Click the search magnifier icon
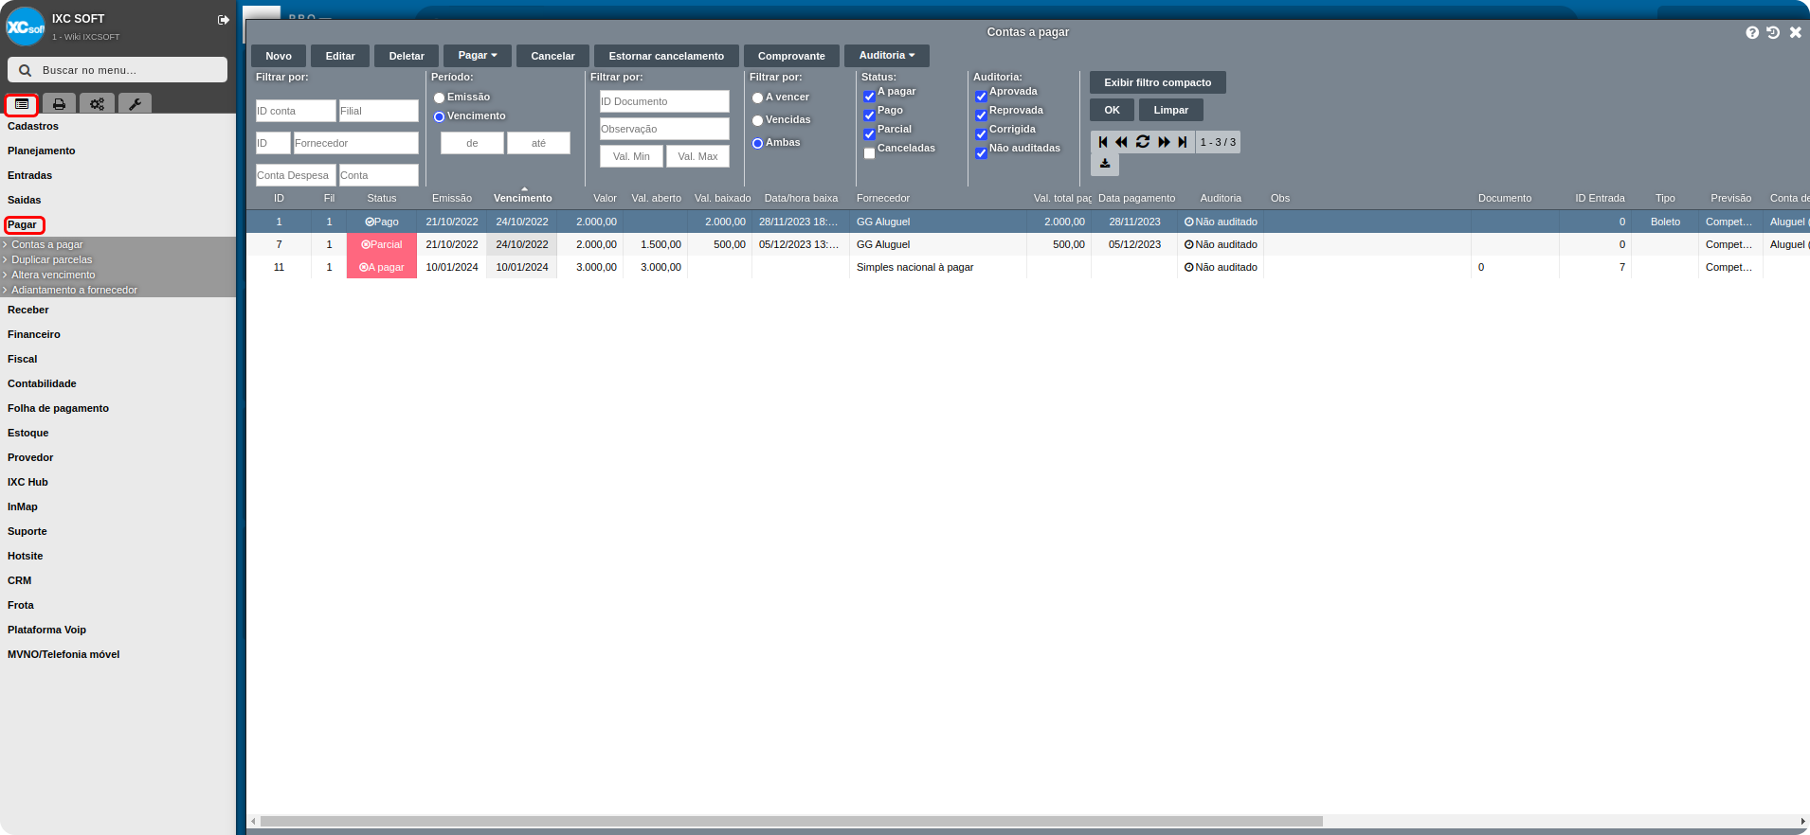This screenshot has height=835, width=1810. (25, 70)
